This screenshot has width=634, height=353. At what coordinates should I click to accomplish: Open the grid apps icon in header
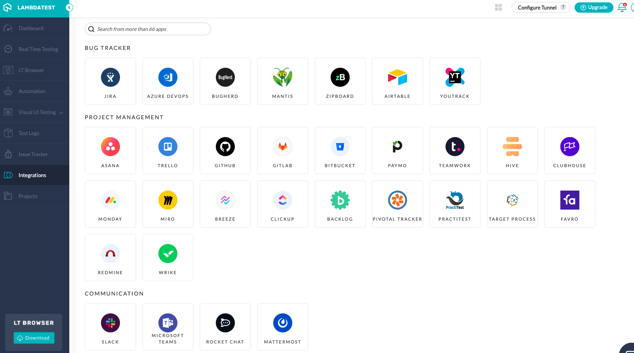tap(499, 8)
